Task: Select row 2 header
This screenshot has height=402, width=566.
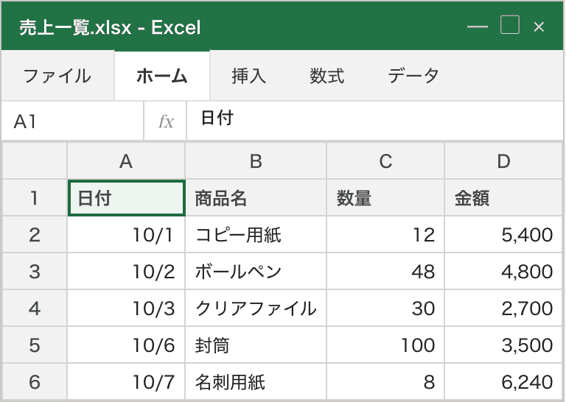Action: click(x=35, y=235)
